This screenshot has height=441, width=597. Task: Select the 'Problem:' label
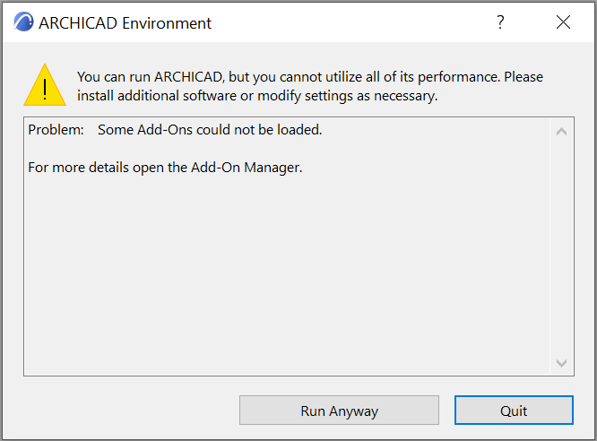pyautogui.click(x=56, y=130)
